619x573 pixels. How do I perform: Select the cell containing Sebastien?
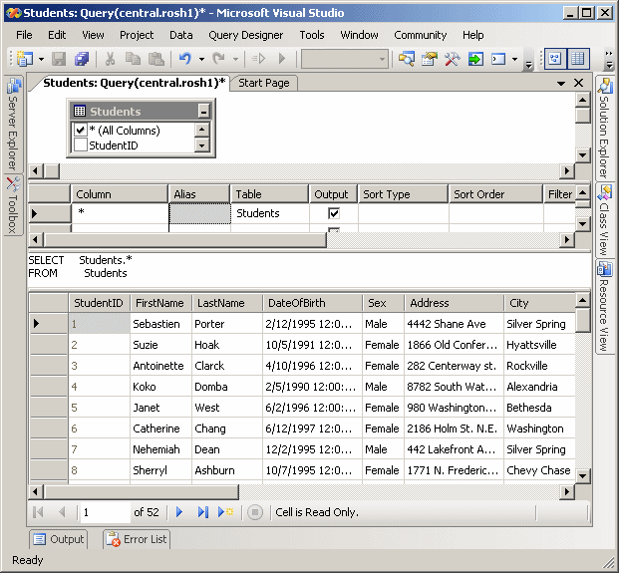click(161, 324)
